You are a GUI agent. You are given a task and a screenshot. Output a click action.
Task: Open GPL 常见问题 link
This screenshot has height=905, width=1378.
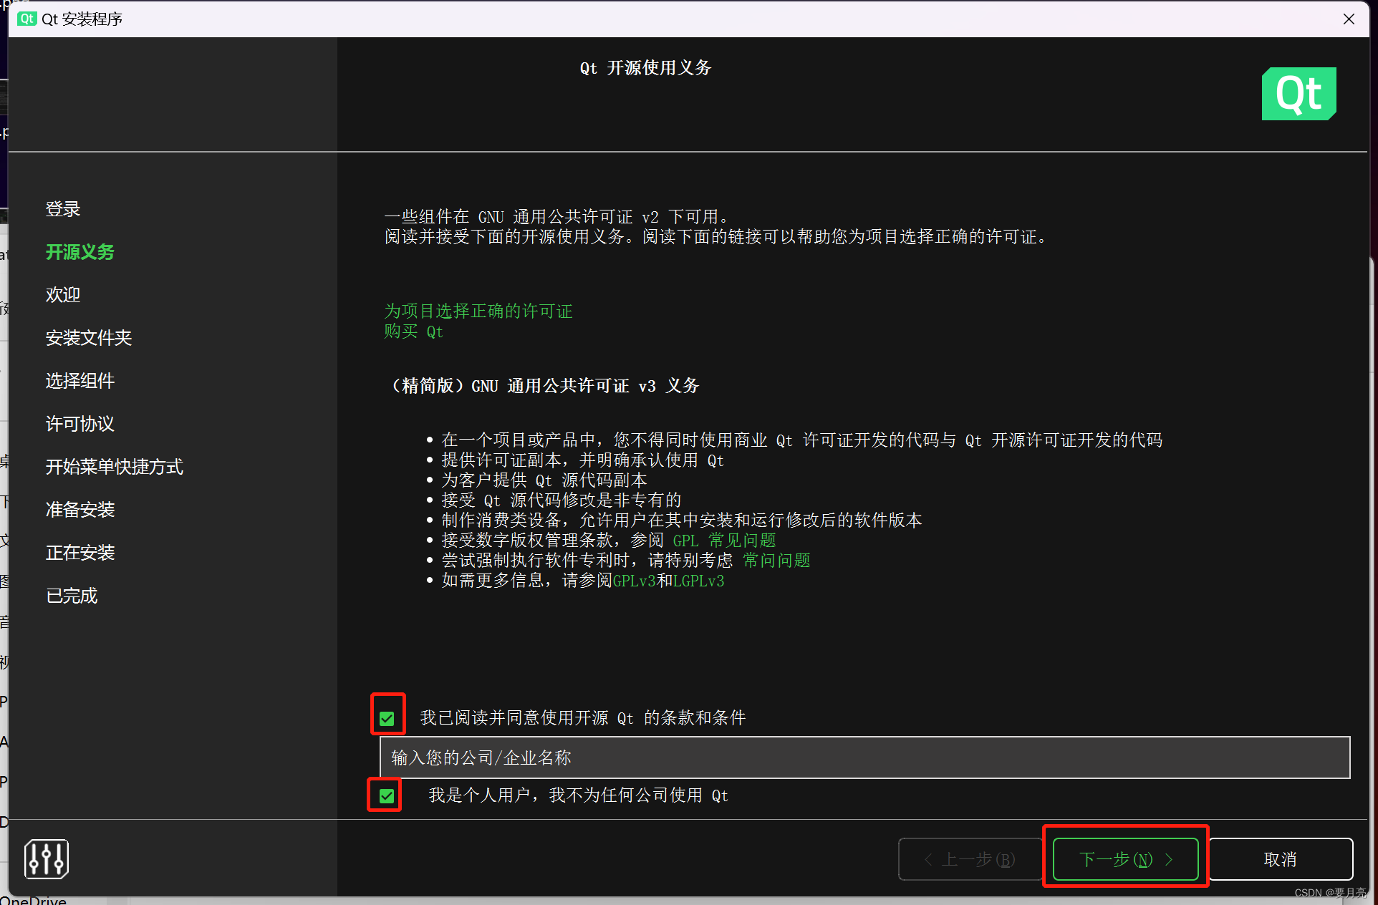(724, 541)
